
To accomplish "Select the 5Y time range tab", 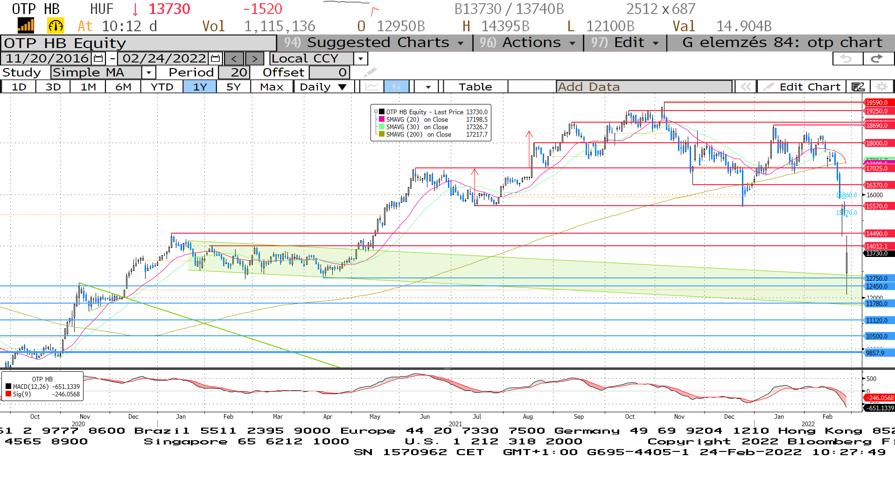I will click(233, 87).
